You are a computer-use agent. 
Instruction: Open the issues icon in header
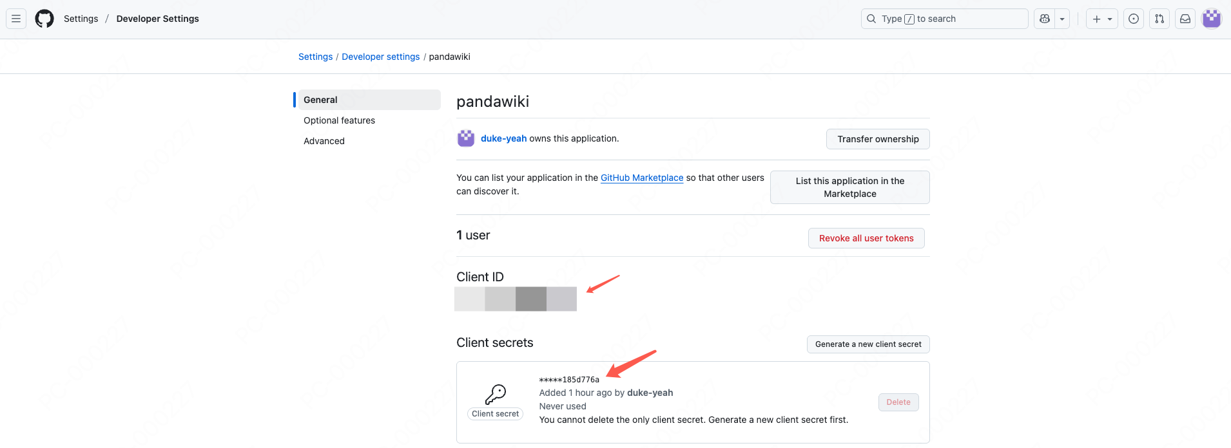pos(1134,19)
